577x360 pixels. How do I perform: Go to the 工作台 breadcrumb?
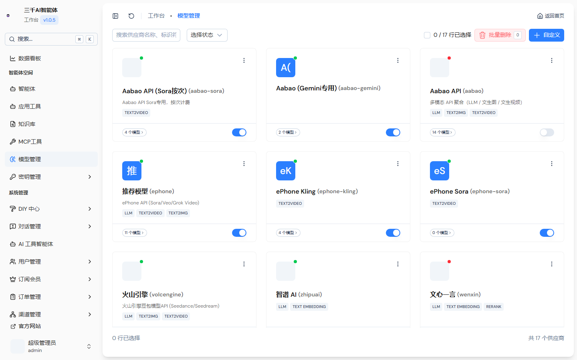point(156,16)
